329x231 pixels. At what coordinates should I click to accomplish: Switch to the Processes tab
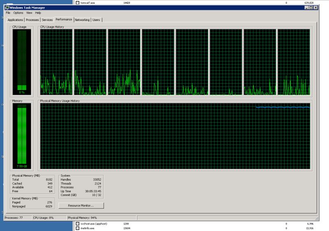coord(32,20)
